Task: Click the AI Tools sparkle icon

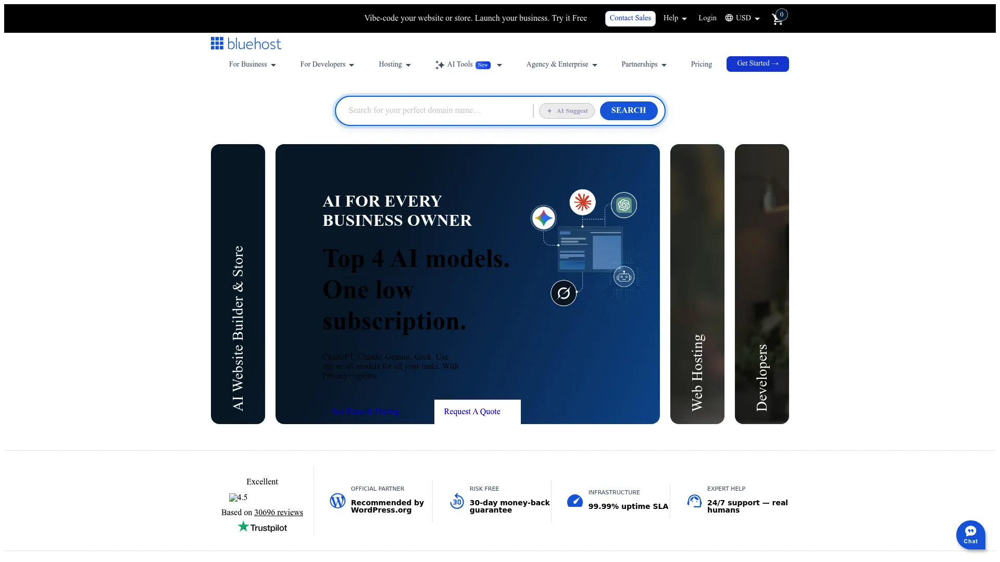Action: 440,65
